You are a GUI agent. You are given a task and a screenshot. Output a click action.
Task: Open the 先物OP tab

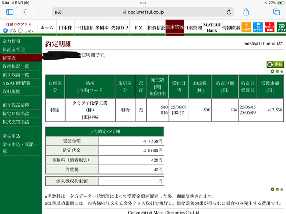click(120, 28)
